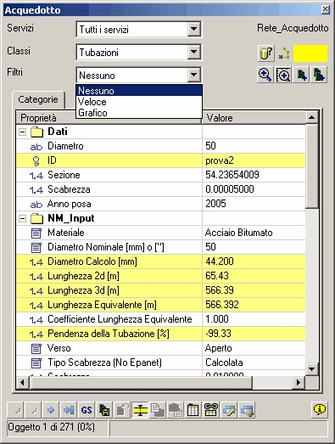Click the zoom in magnifier icon
Viewport: 335px width, 444px height.
click(x=265, y=75)
